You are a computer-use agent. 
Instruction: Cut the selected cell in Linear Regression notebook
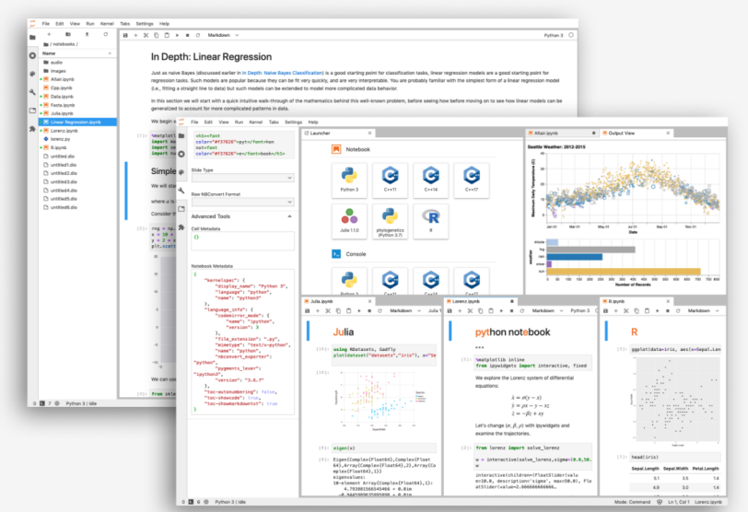[x=146, y=35]
